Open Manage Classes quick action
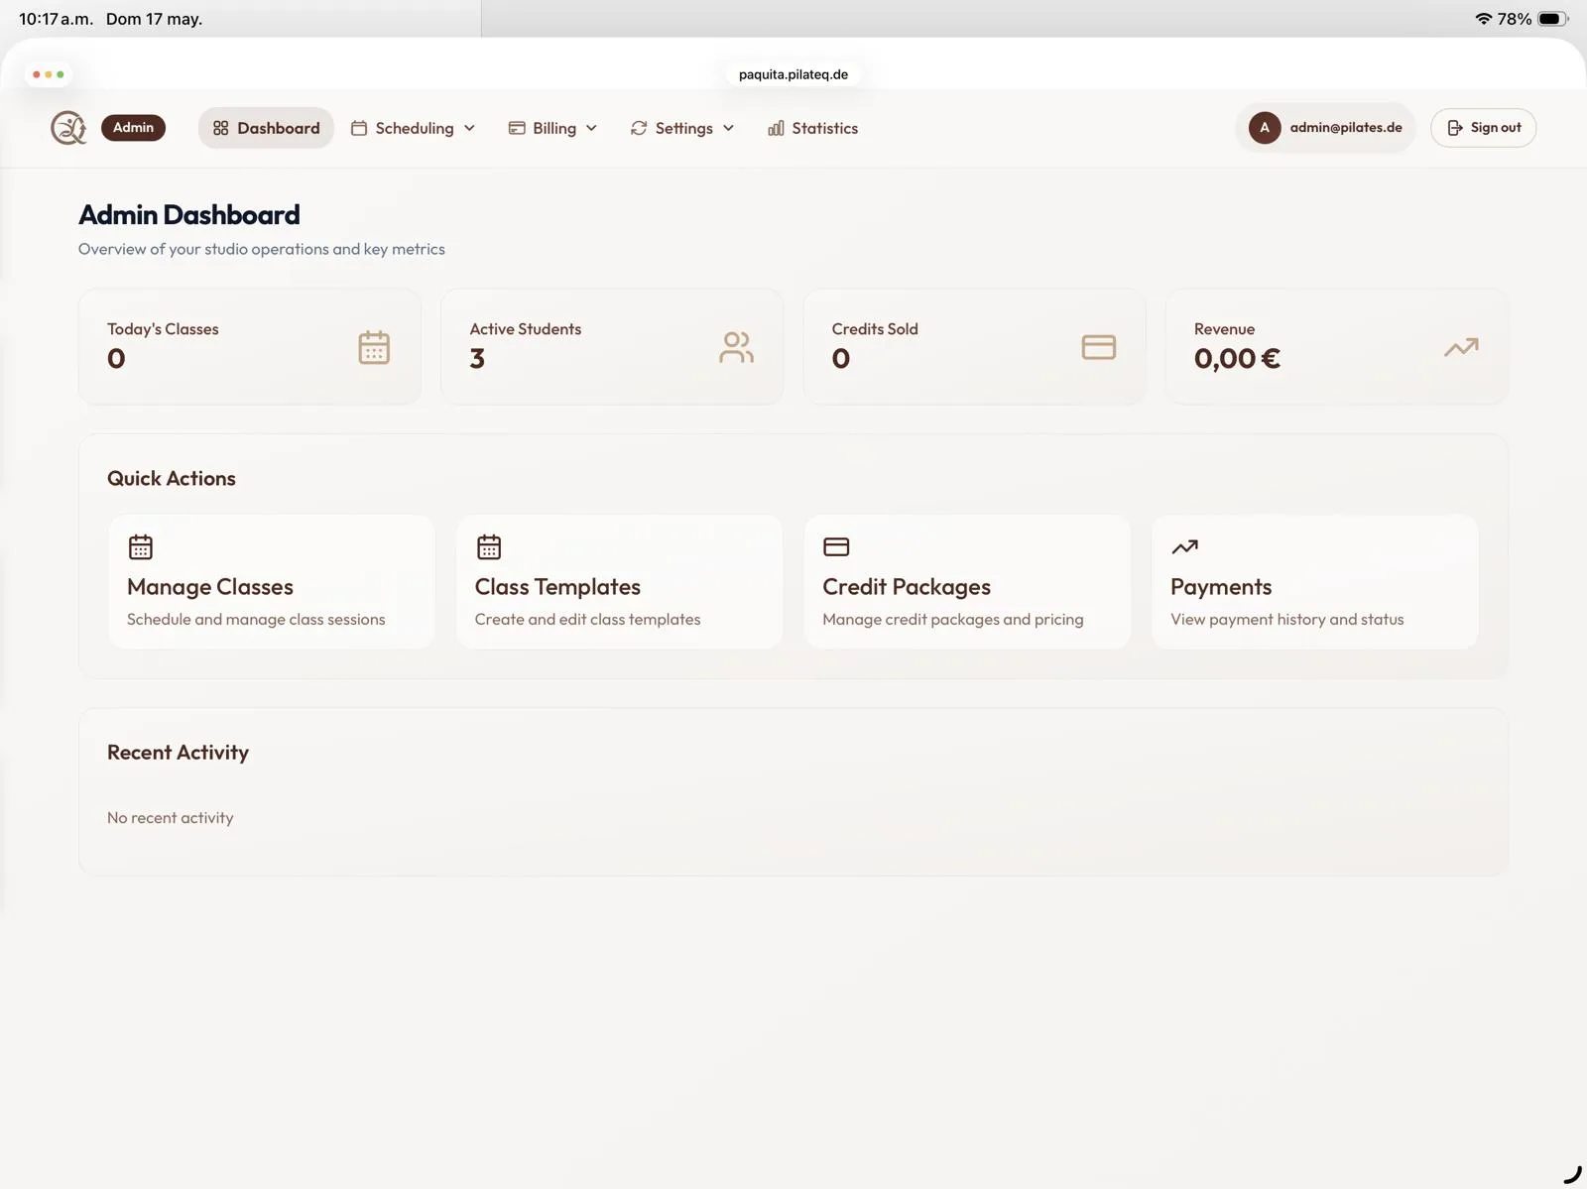Viewport: 1587px width, 1189px height. pyautogui.click(x=271, y=581)
